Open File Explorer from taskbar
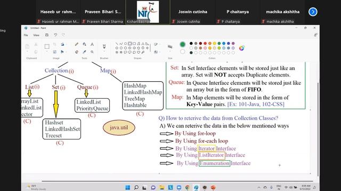This screenshot has width=341, height=191. point(162,187)
